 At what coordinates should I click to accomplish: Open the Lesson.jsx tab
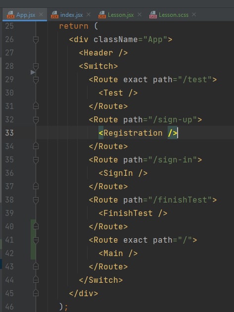[121, 14]
